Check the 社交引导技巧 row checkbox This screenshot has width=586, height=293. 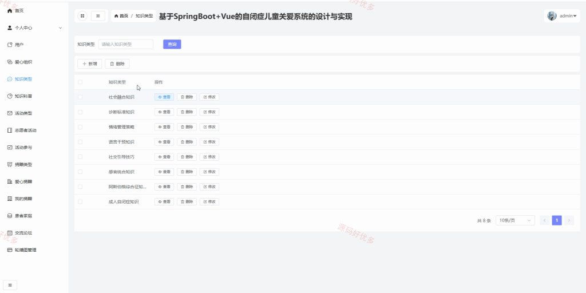point(80,157)
